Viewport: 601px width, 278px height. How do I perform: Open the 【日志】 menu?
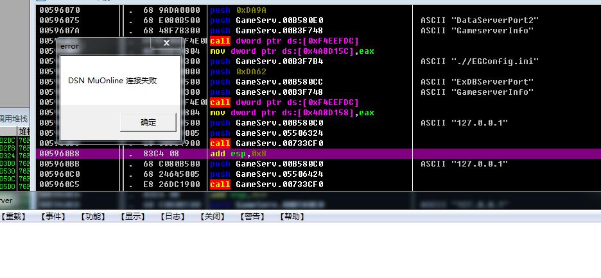pyautogui.click(x=173, y=217)
